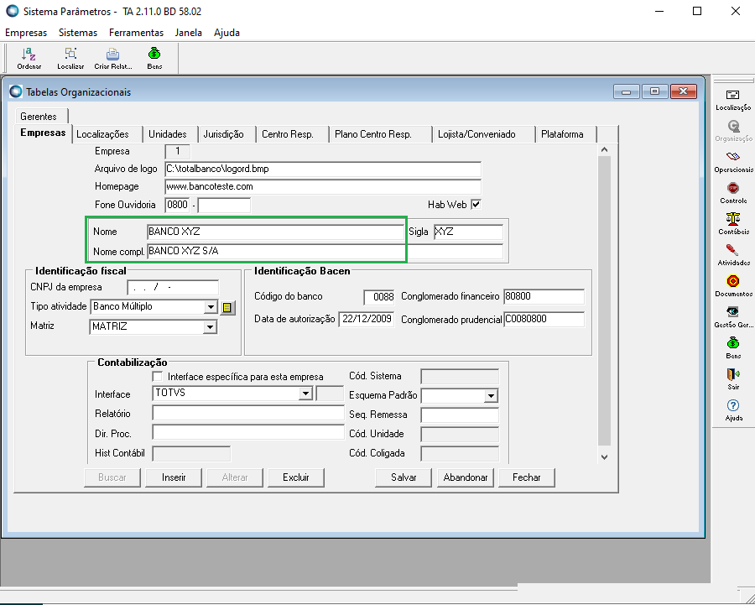This screenshot has height=605, width=755.
Task: Open the Ferramentas menu
Action: [136, 33]
